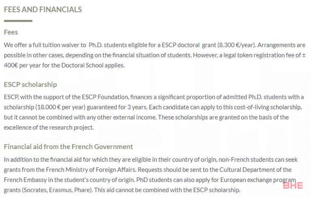Click 'French Ministry of Foreign Affairs' text

(x=91, y=170)
